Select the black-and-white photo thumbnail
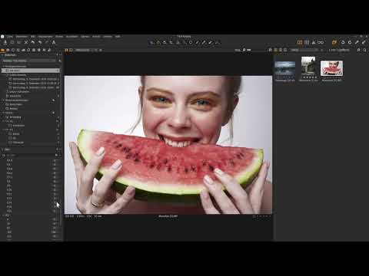Image resolution: width=369 pixels, height=276 pixels. pyautogui.click(x=308, y=65)
